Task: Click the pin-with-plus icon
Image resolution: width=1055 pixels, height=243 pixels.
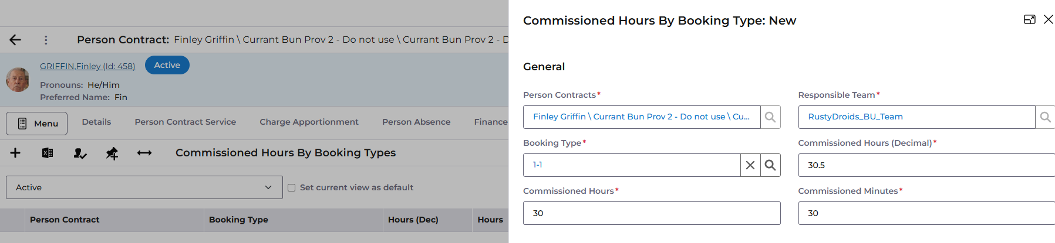Action: 112,153
